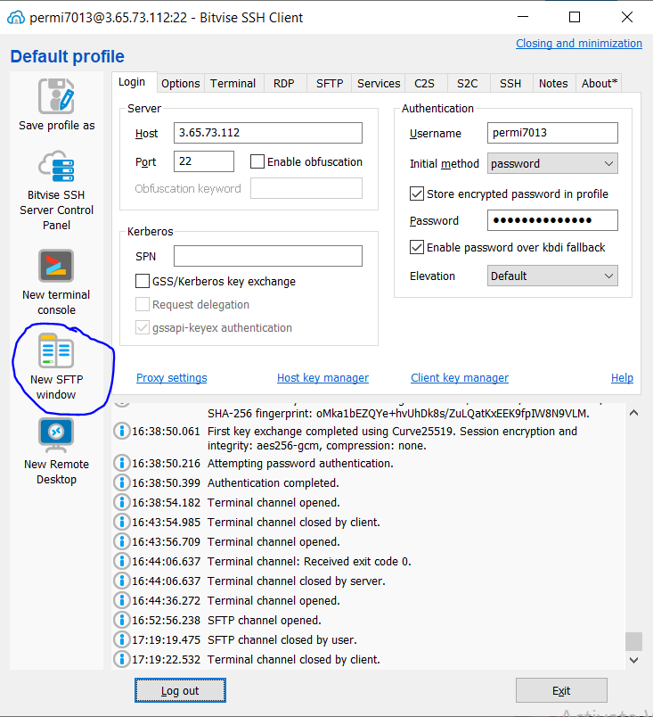Open Client key manager link

point(460,378)
